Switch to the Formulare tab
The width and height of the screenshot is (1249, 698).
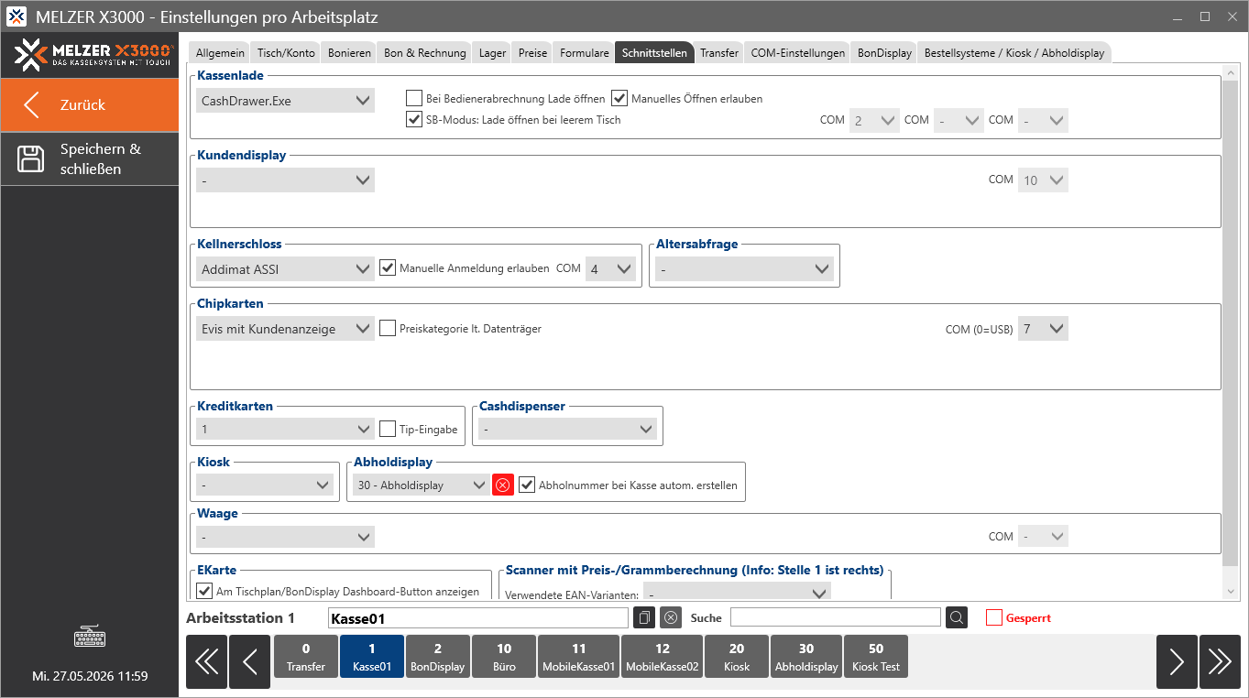pyautogui.click(x=585, y=53)
